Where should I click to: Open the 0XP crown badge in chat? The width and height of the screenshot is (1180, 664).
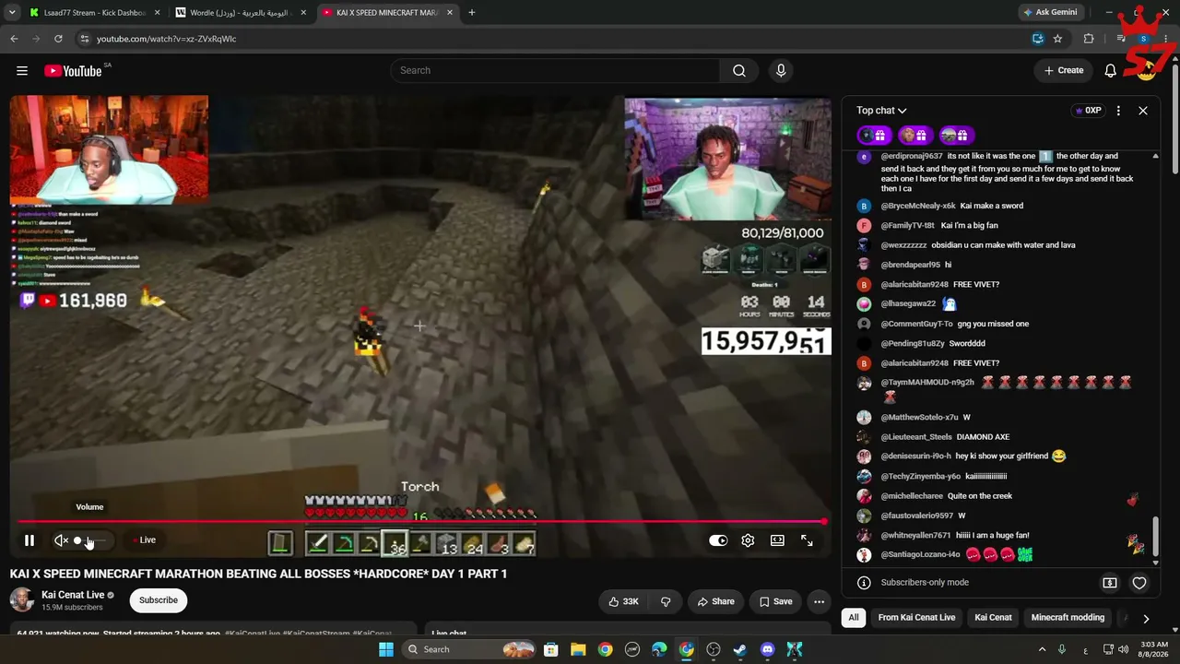[1088, 111]
